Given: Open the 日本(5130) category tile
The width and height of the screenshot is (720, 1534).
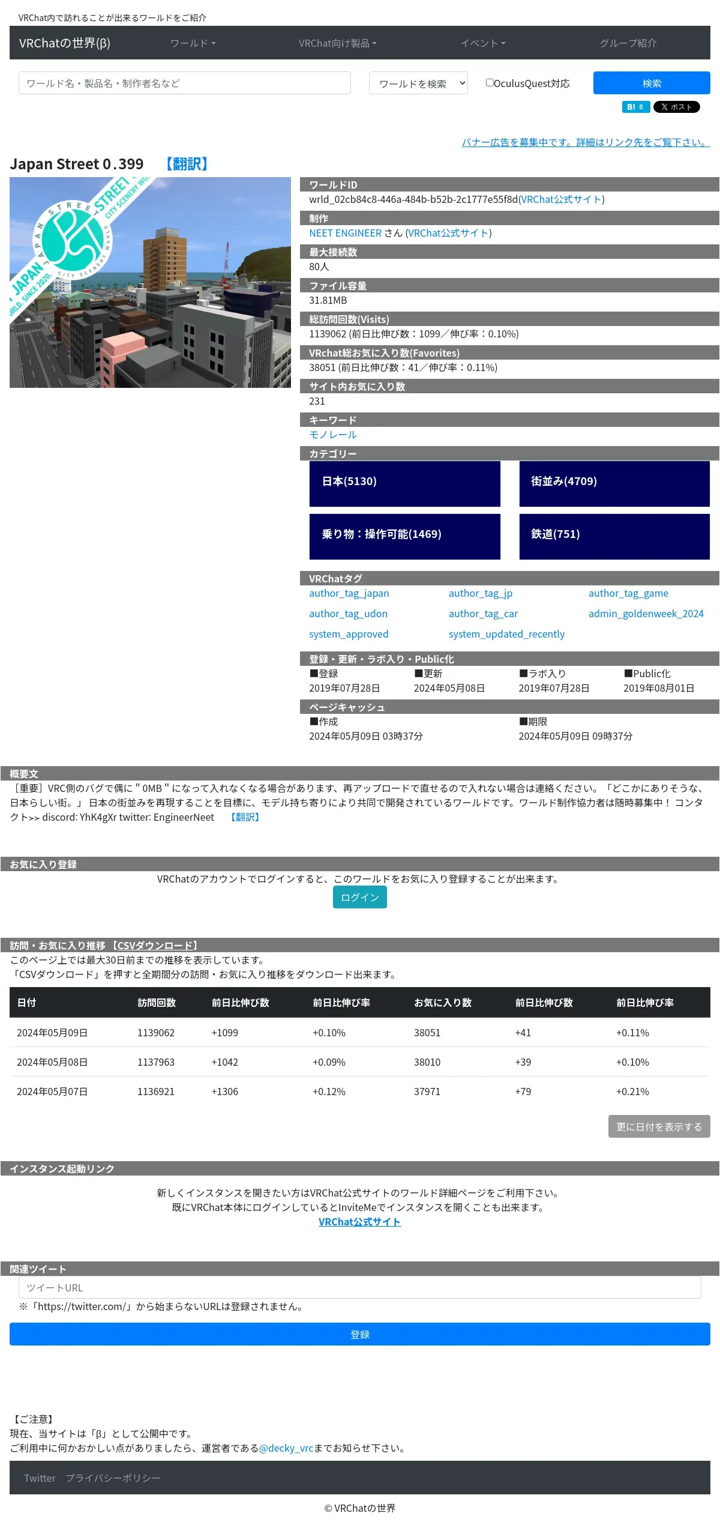Looking at the screenshot, I should pos(405,484).
